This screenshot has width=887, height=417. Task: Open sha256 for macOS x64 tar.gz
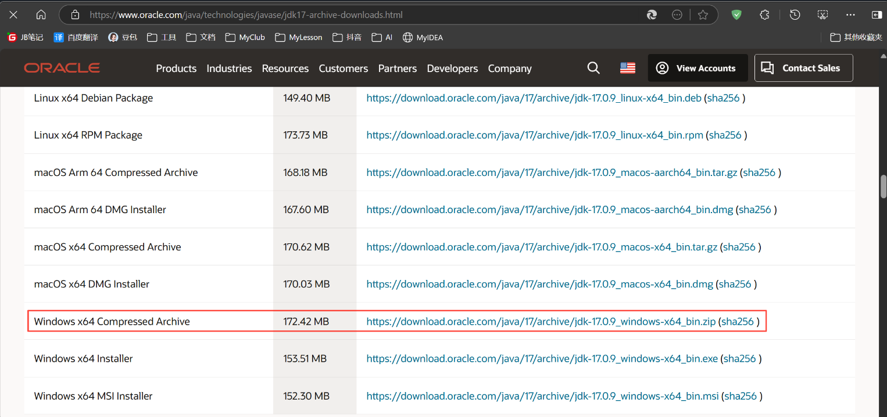(x=739, y=247)
